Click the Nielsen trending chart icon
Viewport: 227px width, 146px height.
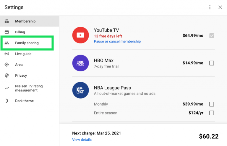point(7,88)
